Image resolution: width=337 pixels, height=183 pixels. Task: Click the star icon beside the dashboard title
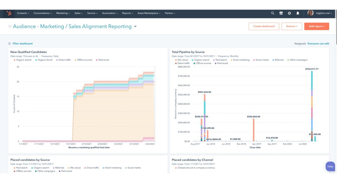(9, 26)
